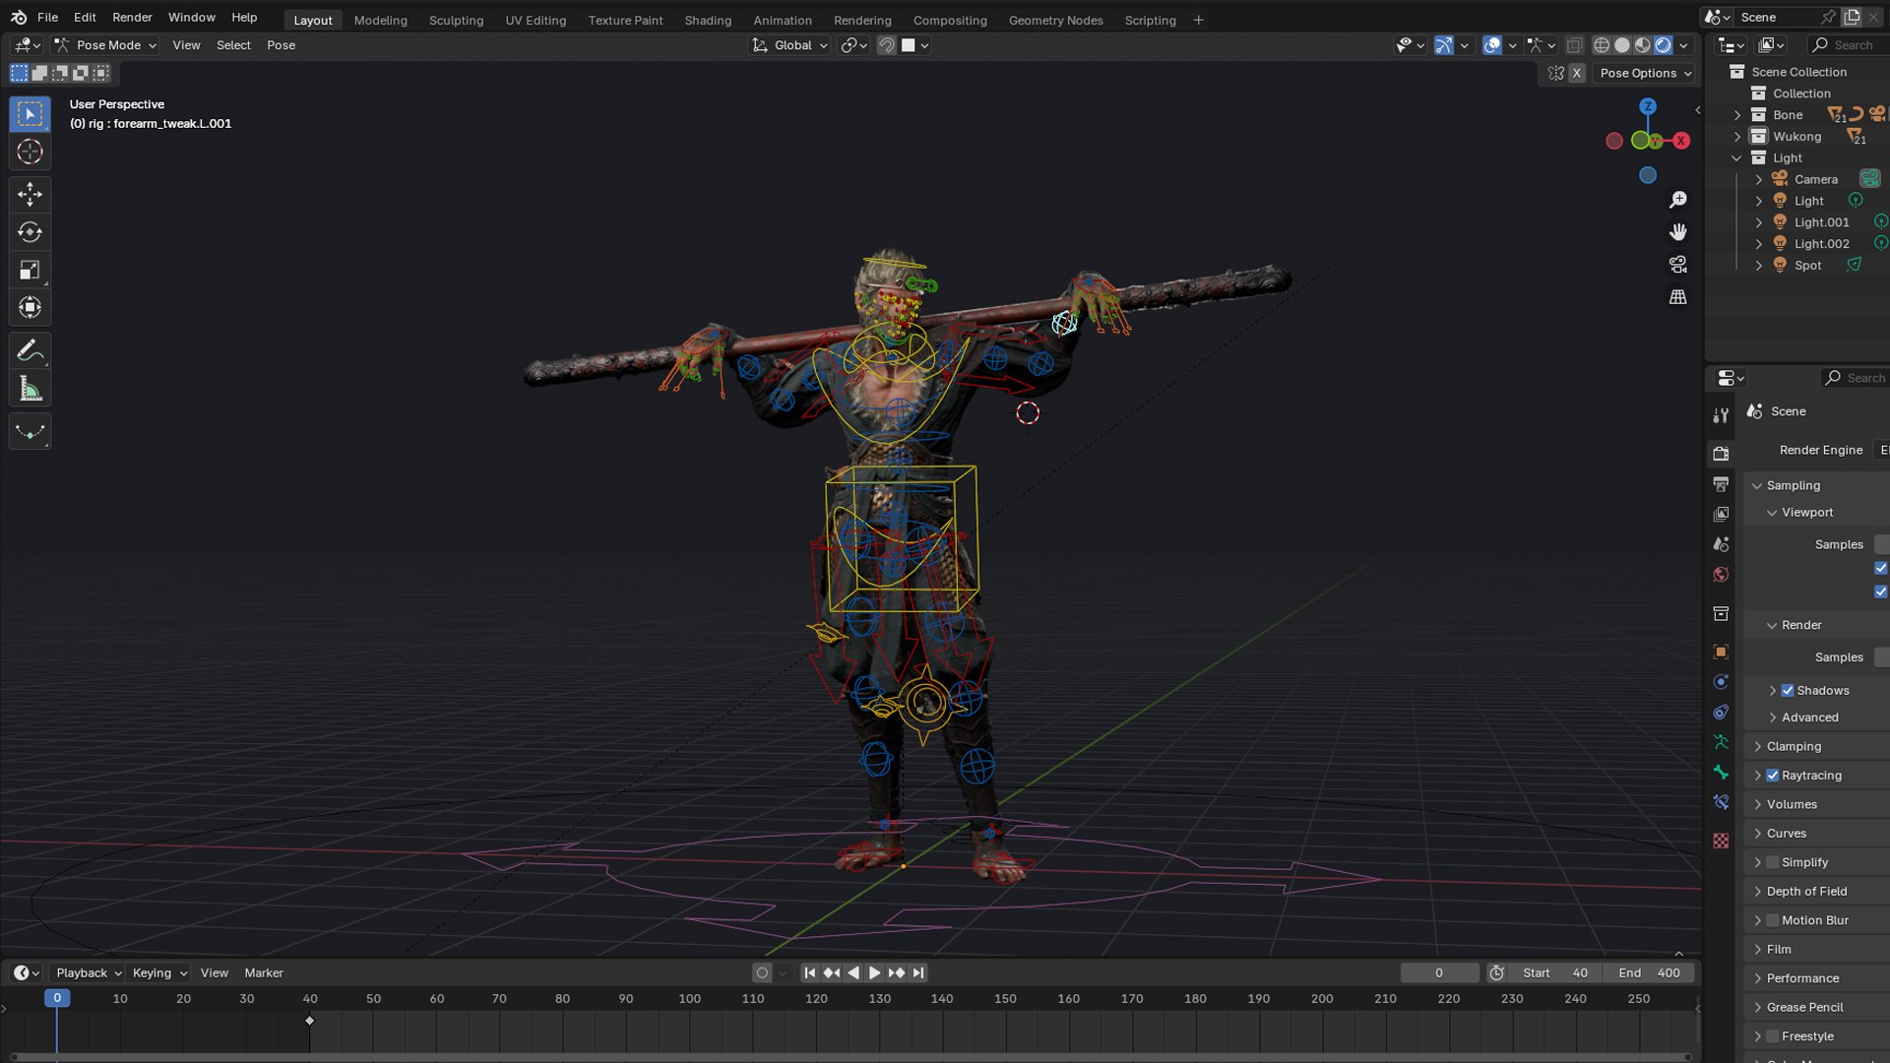Select the Measure tool

pyautogui.click(x=30, y=389)
